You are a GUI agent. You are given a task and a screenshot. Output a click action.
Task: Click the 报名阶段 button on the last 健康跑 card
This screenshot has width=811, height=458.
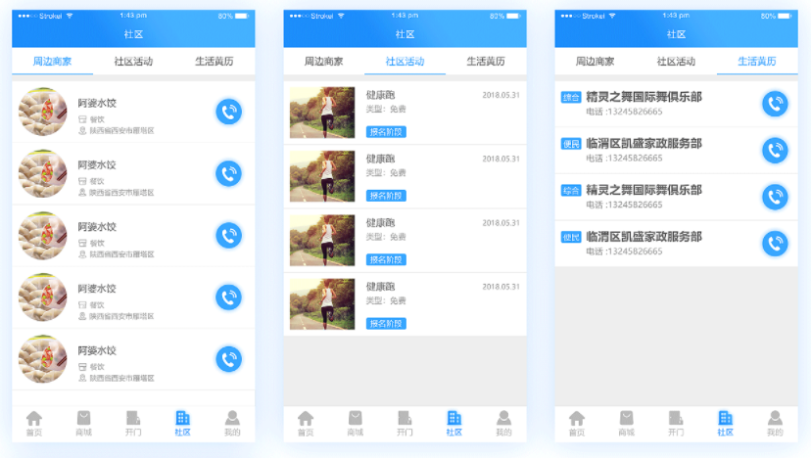tap(386, 324)
